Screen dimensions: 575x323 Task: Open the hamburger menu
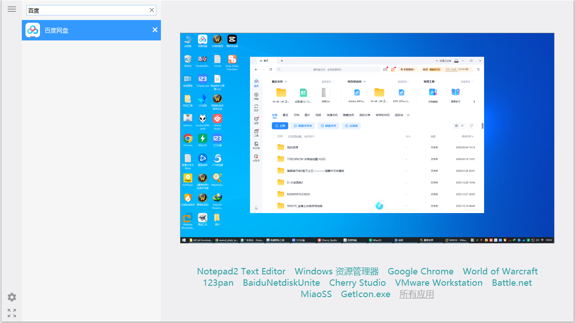[12, 9]
